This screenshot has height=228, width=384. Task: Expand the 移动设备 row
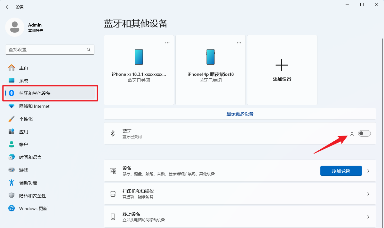pyautogui.click(x=368, y=216)
